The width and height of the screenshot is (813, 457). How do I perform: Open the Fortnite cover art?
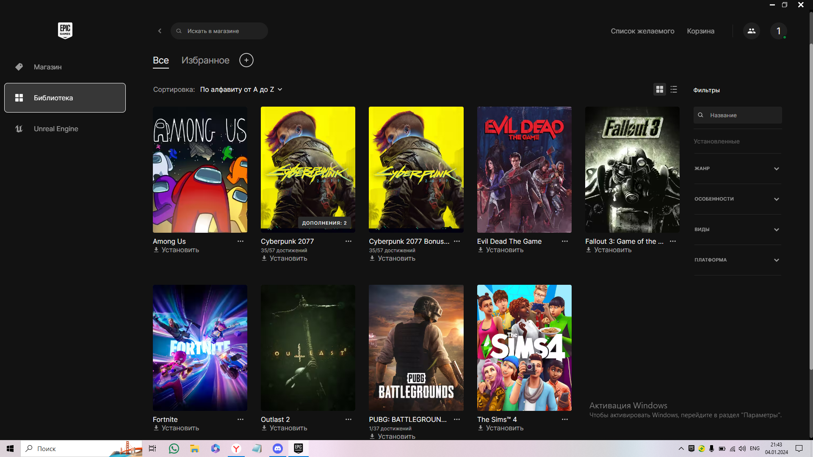click(x=200, y=348)
